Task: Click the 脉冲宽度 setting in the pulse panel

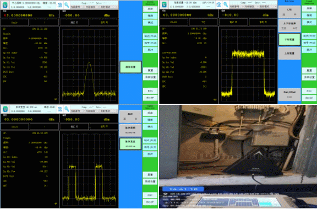Action: [130, 144]
